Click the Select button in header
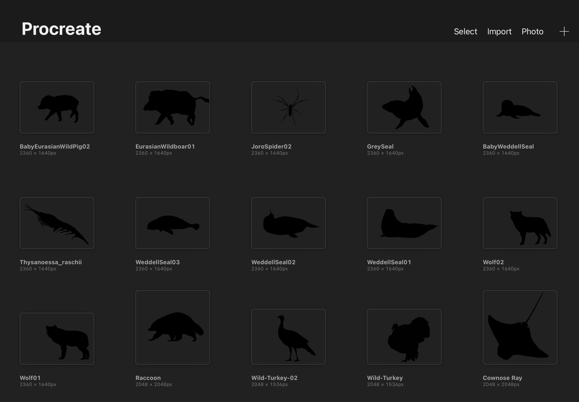Screen dimensions: 579x402 465,32
